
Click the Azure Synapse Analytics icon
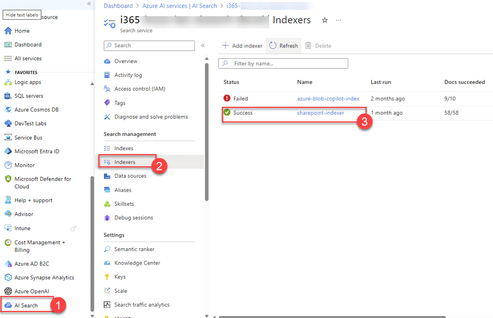click(8, 277)
